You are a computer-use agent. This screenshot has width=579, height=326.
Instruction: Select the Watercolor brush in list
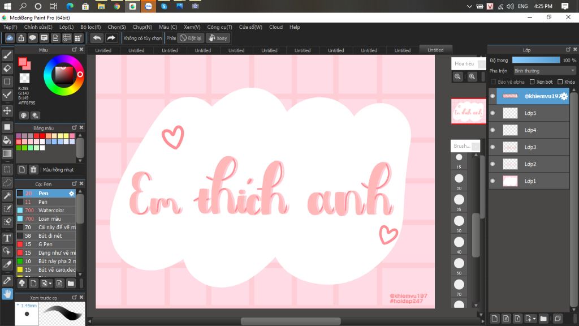50,211
